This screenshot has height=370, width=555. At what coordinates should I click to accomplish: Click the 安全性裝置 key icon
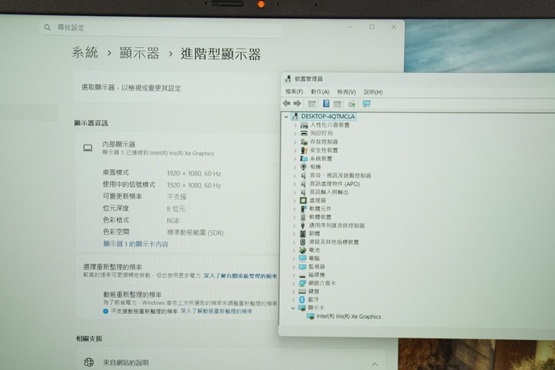[x=304, y=150]
